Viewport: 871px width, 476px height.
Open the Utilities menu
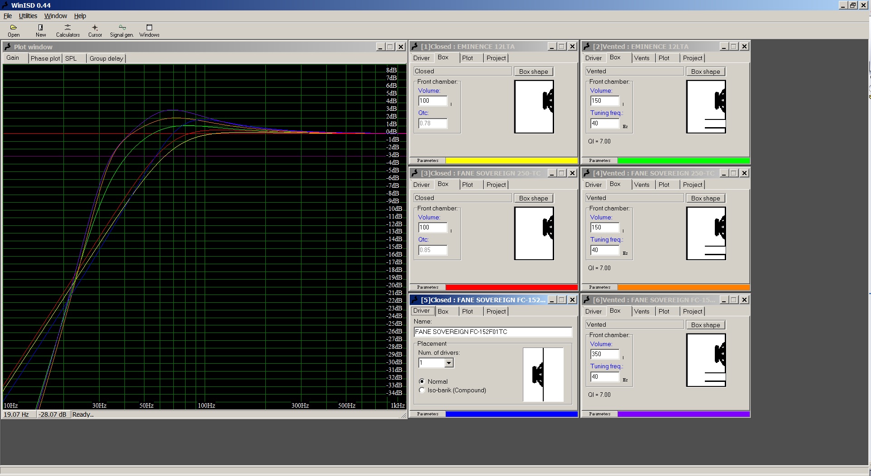tap(28, 16)
